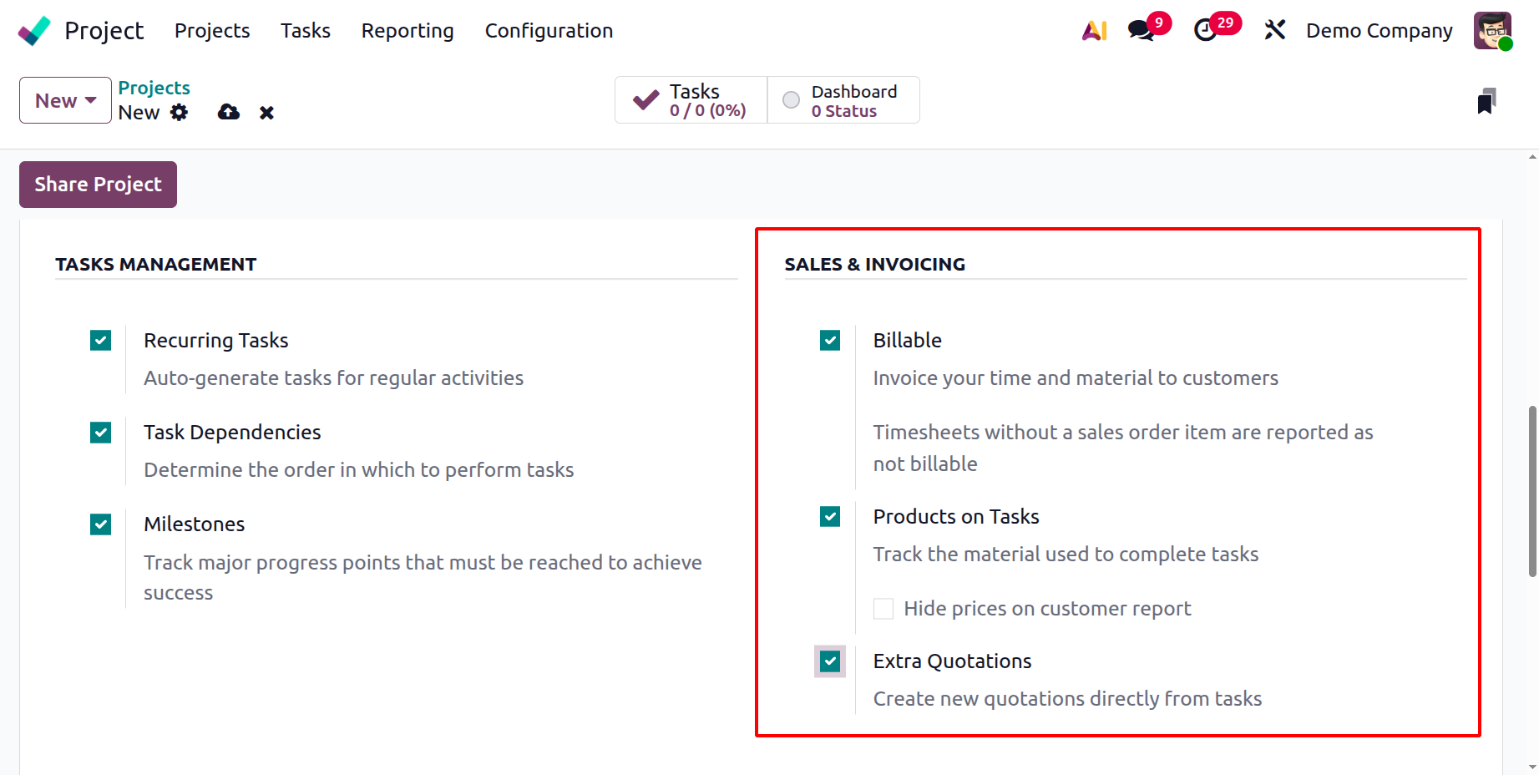This screenshot has width=1539, height=775.
Task: Expand the New button dropdown
Action: [x=65, y=100]
